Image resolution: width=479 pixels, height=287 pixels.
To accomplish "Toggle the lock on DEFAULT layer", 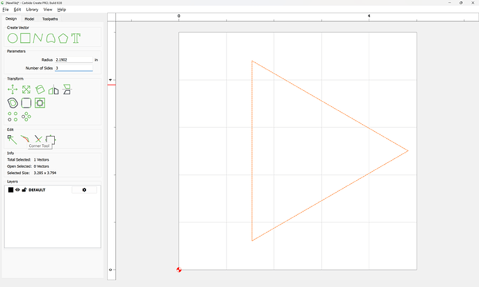I will 24,189.
